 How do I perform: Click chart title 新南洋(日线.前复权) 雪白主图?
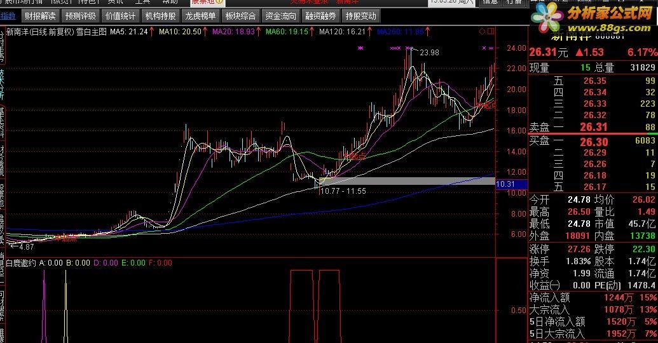[56, 32]
